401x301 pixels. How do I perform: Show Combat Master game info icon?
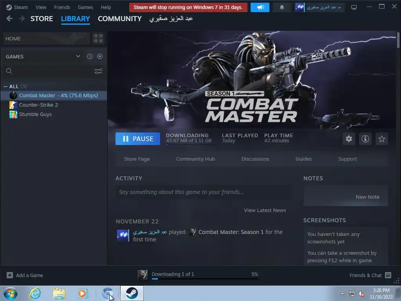pos(365,139)
